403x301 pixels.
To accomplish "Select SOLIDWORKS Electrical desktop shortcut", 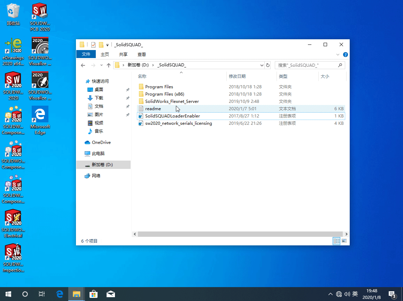I will pos(13,223).
